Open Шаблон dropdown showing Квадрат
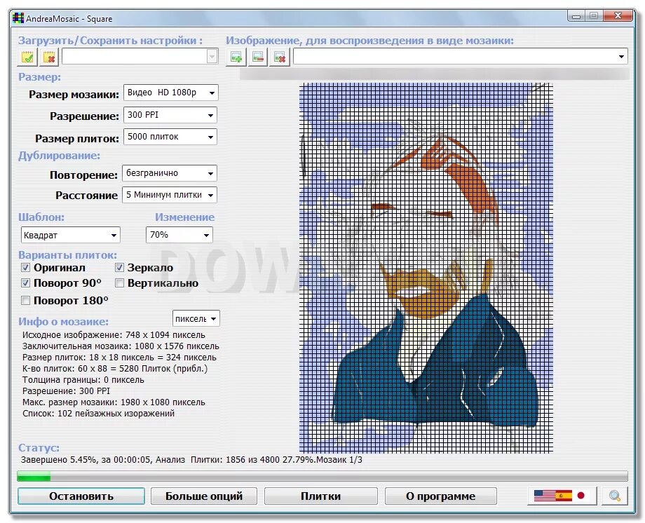The height and width of the screenshot is (523, 645). coord(70,236)
